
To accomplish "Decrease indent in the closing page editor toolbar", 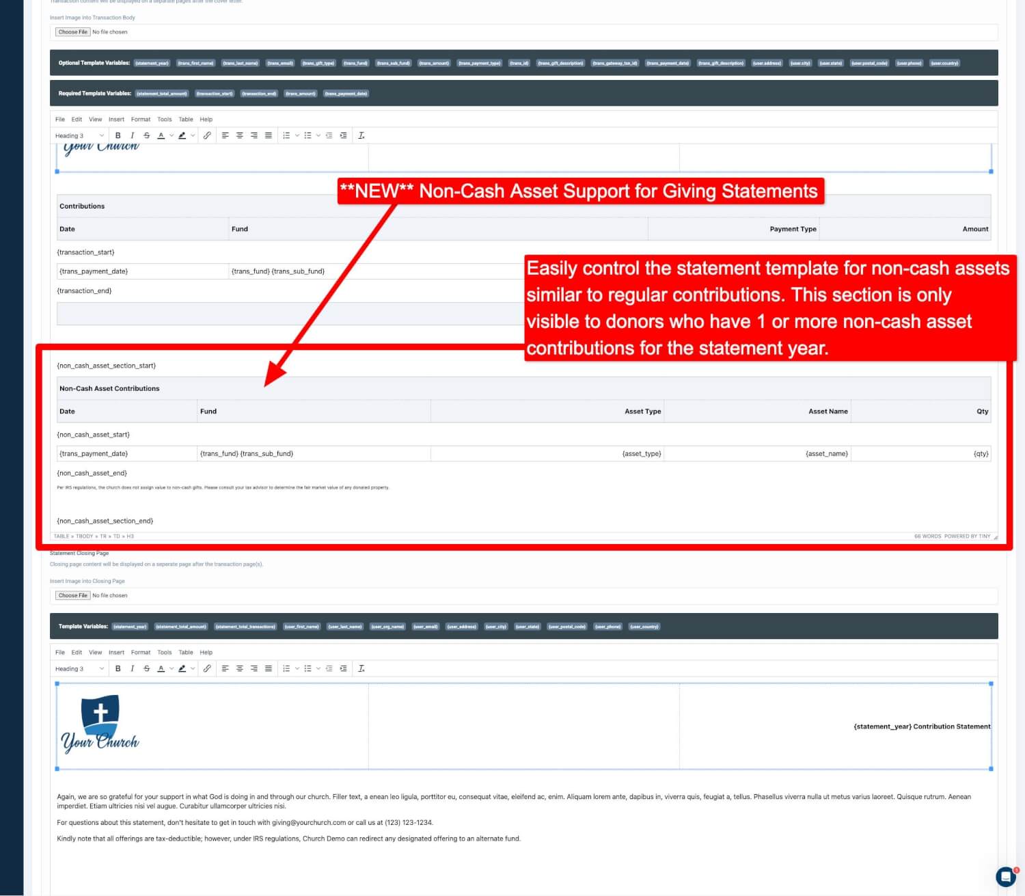I will coord(329,668).
